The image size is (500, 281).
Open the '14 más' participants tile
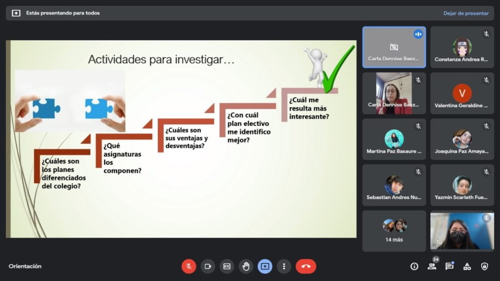click(394, 231)
